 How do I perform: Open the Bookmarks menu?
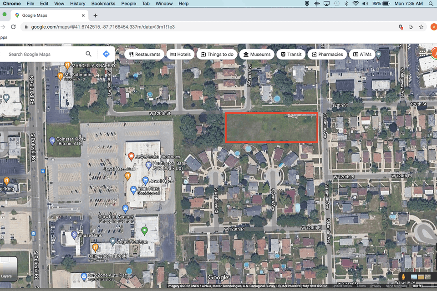(103, 4)
